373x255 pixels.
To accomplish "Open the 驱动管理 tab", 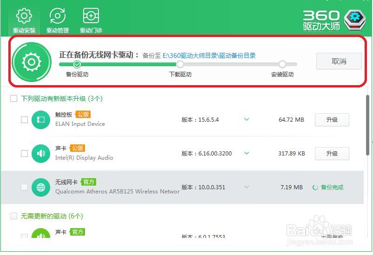I will 57,21.
